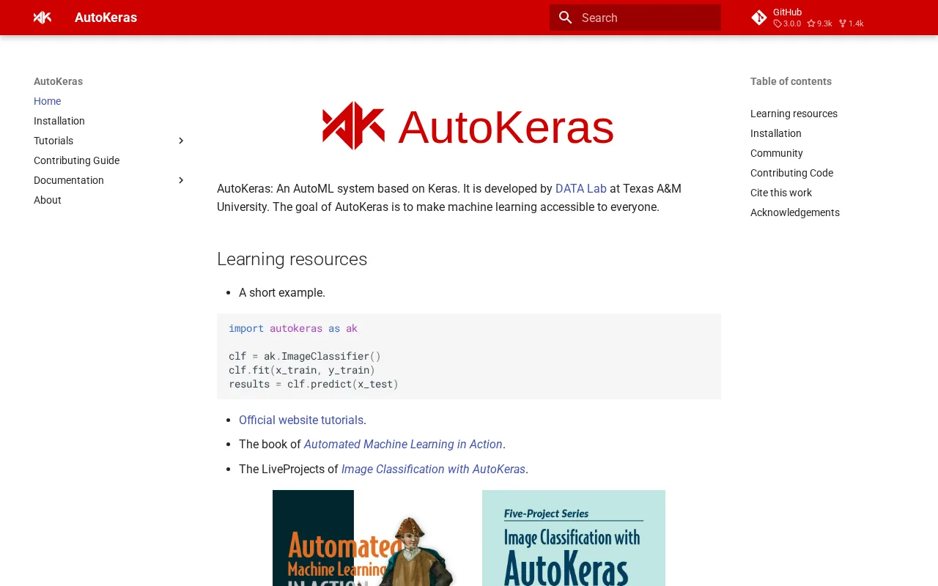Click the Table of contents title
938x586 pixels.
(791, 81)
